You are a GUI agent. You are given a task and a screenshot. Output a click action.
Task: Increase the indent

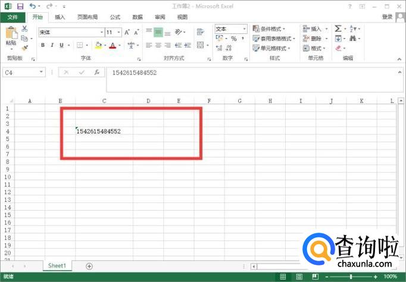[188, 45]
